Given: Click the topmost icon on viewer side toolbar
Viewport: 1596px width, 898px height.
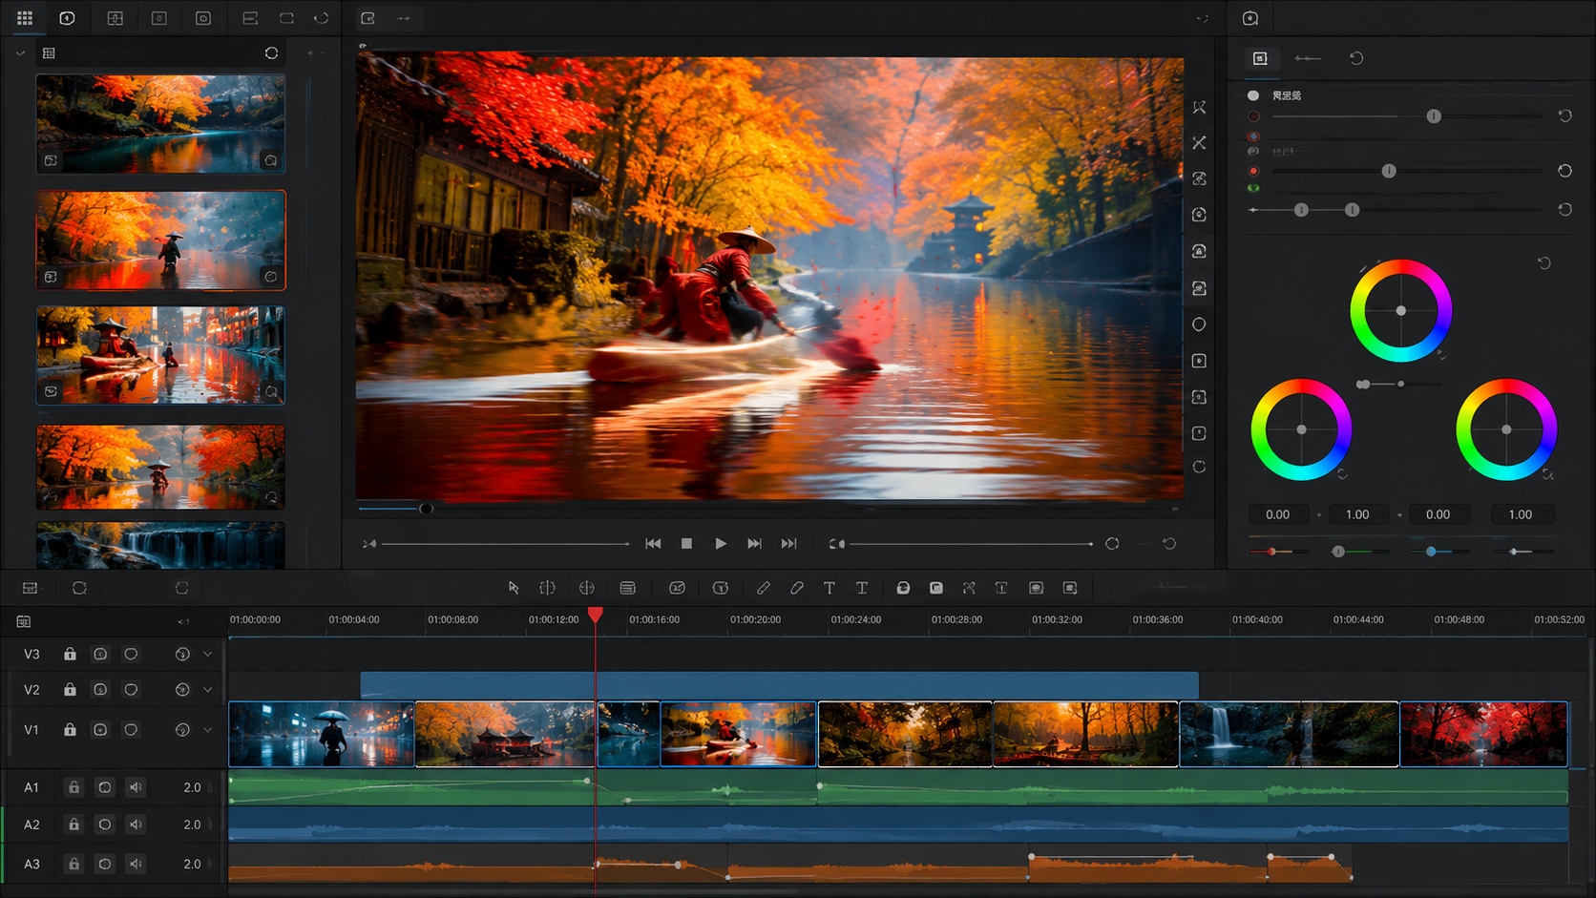Looking at the screenshot, I should pyautogui.click(x=1199, y=107).
